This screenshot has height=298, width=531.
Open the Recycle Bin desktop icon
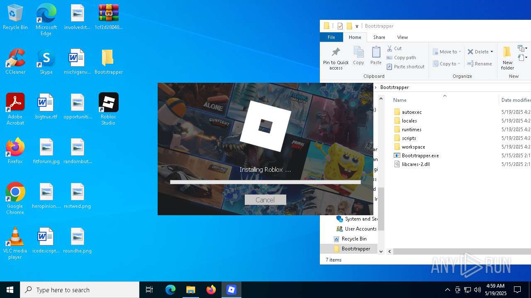(15, 17)
